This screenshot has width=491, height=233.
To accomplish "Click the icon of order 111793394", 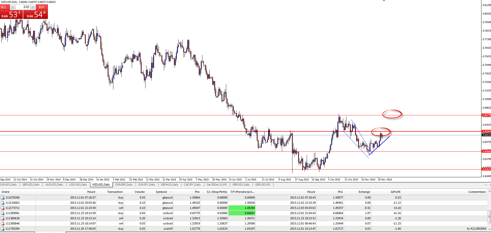I will coord(3,229).
